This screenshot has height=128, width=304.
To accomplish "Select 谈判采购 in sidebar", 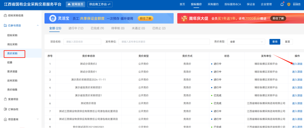I will [x=12, y=81].
